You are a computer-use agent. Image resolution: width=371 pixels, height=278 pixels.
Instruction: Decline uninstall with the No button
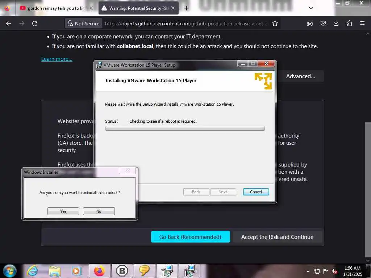pos(99,211)
